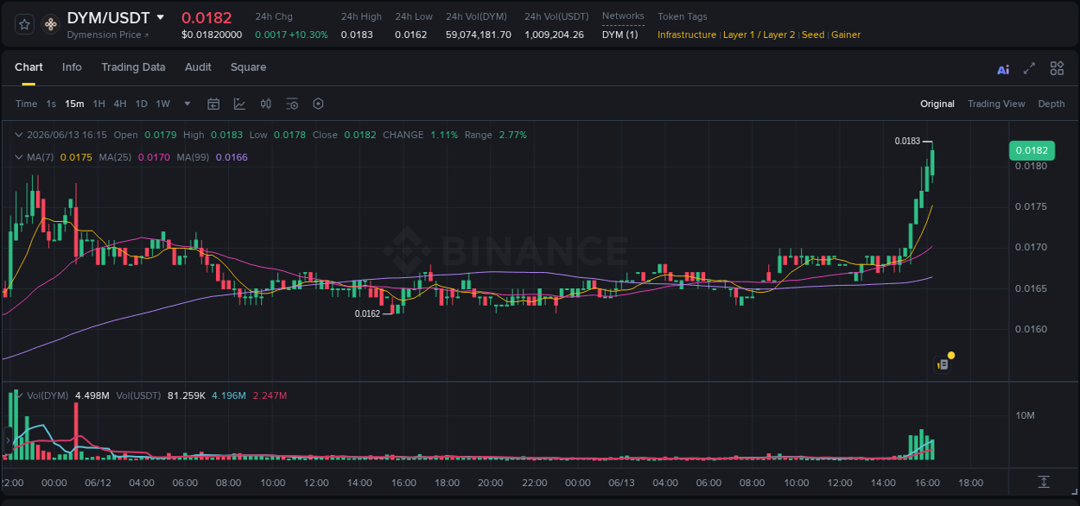The image size is (1080, 506).
Task: Click the CHANGE 1.11% value
Action: click(444, 135)
